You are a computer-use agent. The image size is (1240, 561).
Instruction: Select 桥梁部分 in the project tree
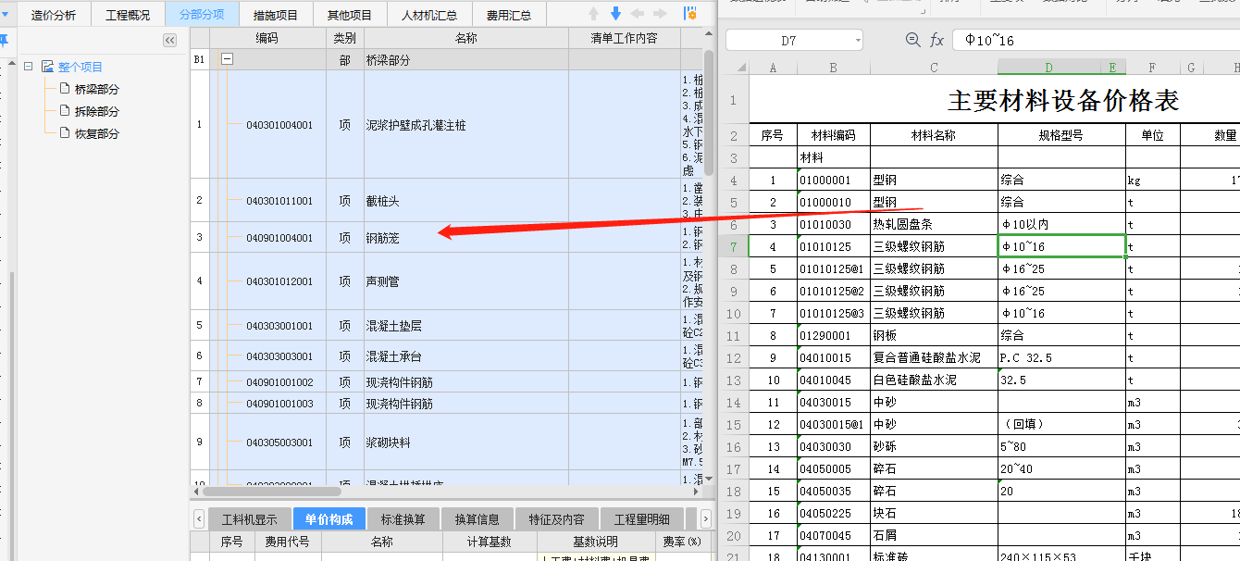pyautogui.click(x=97, y=89)
